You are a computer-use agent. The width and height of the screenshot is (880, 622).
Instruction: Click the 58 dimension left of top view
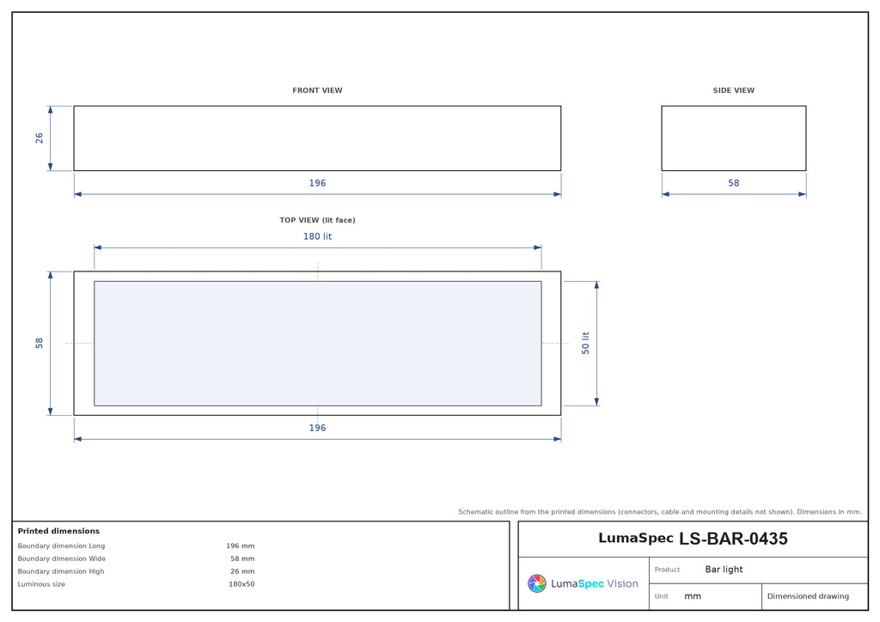point(40,344)
